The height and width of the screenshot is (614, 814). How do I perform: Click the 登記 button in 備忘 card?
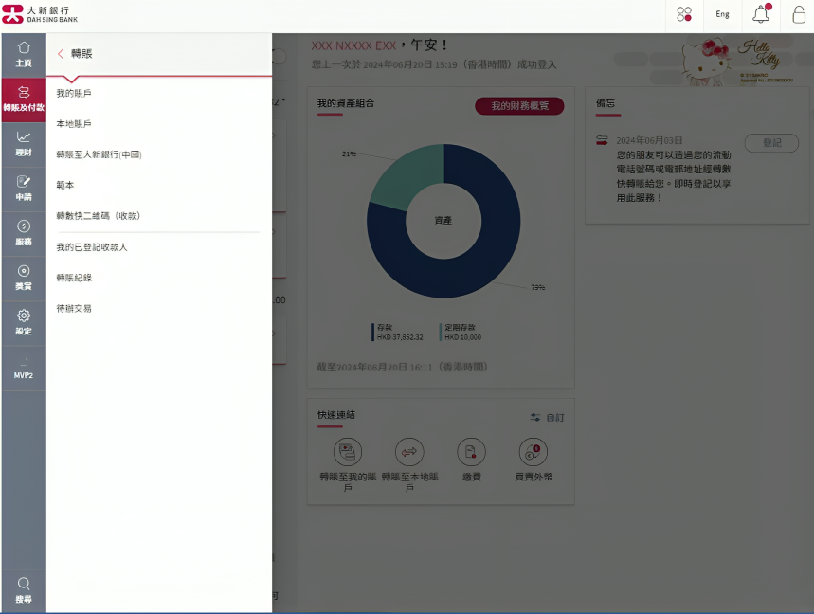click(771, 143)
